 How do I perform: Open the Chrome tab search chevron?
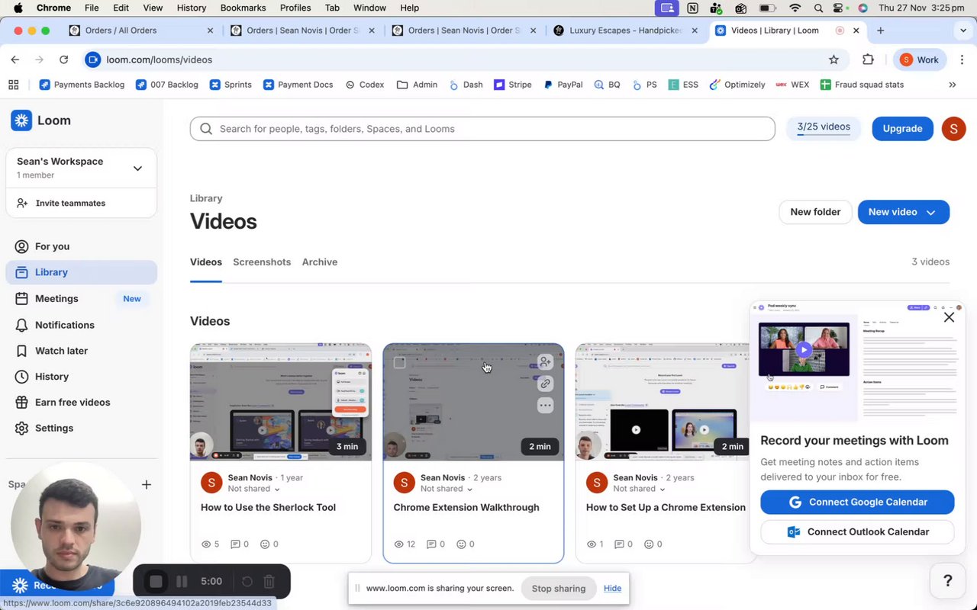tap(962, 30)
